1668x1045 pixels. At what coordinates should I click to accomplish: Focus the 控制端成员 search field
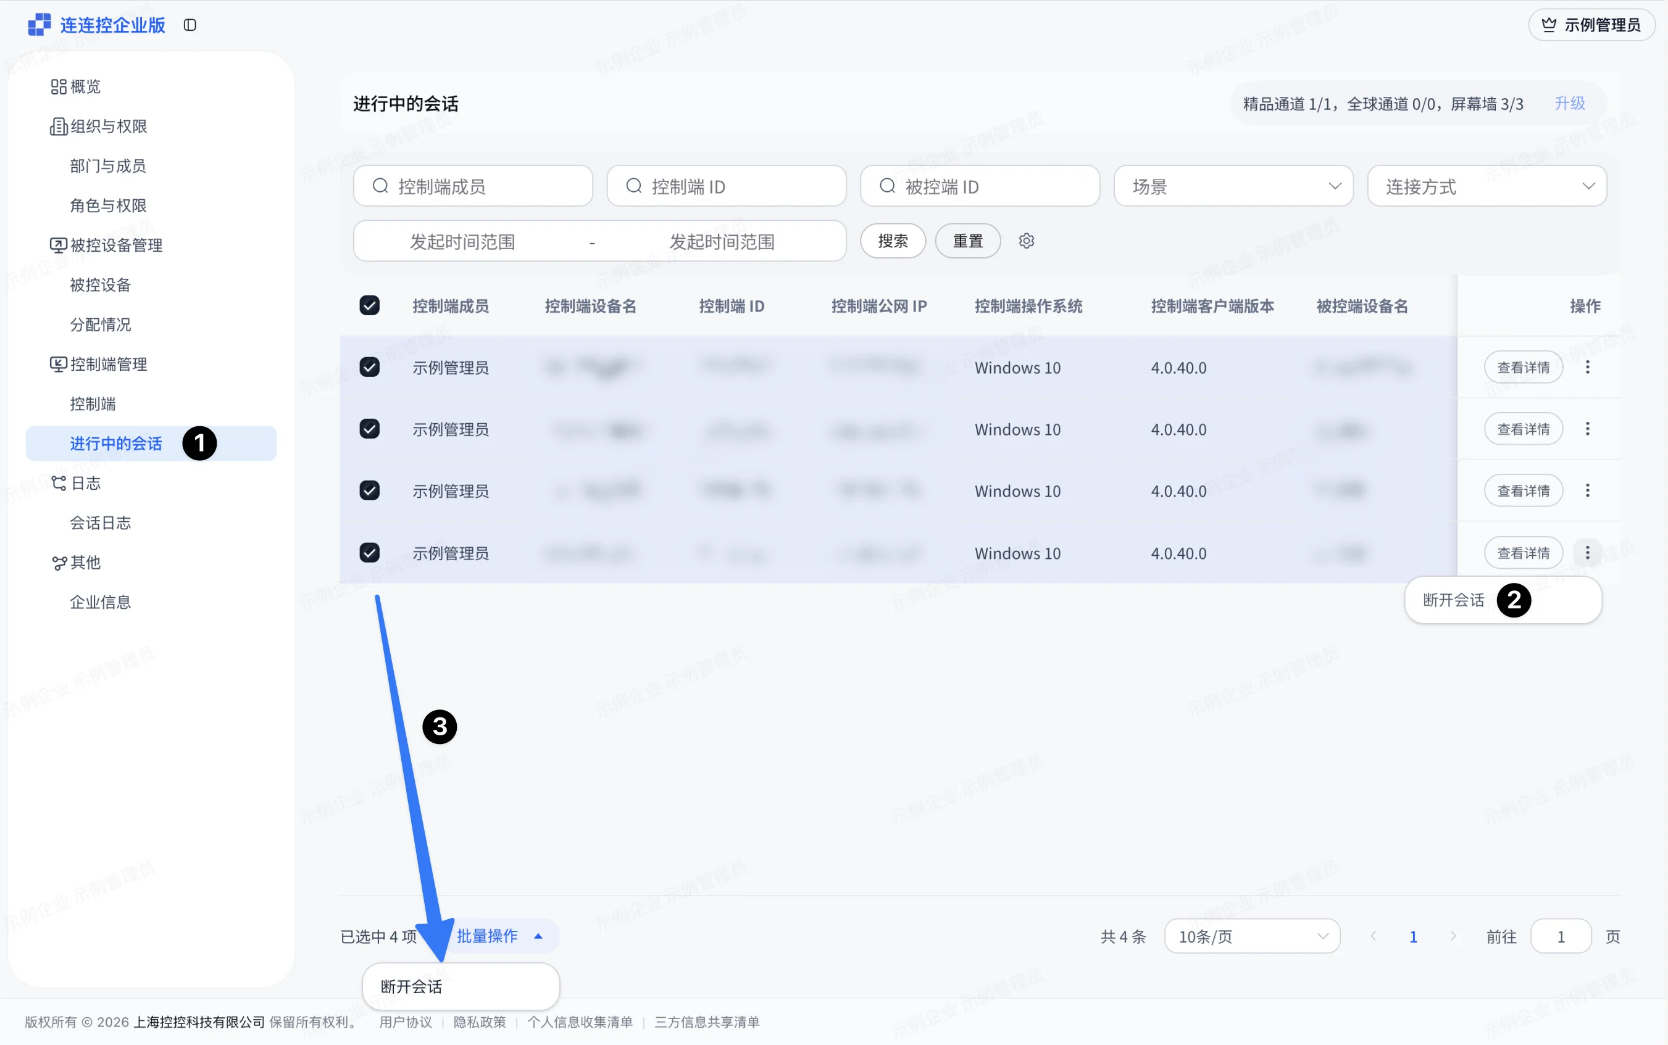tap(473, 186)
